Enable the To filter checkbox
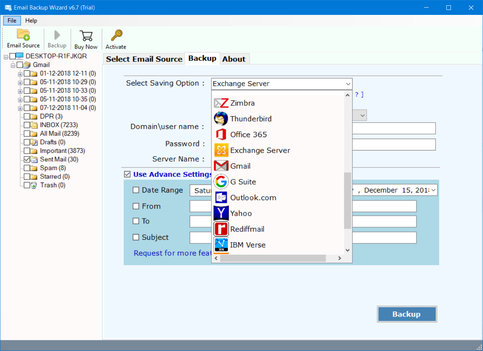The image size is (483, 351). tap(136, 221)
